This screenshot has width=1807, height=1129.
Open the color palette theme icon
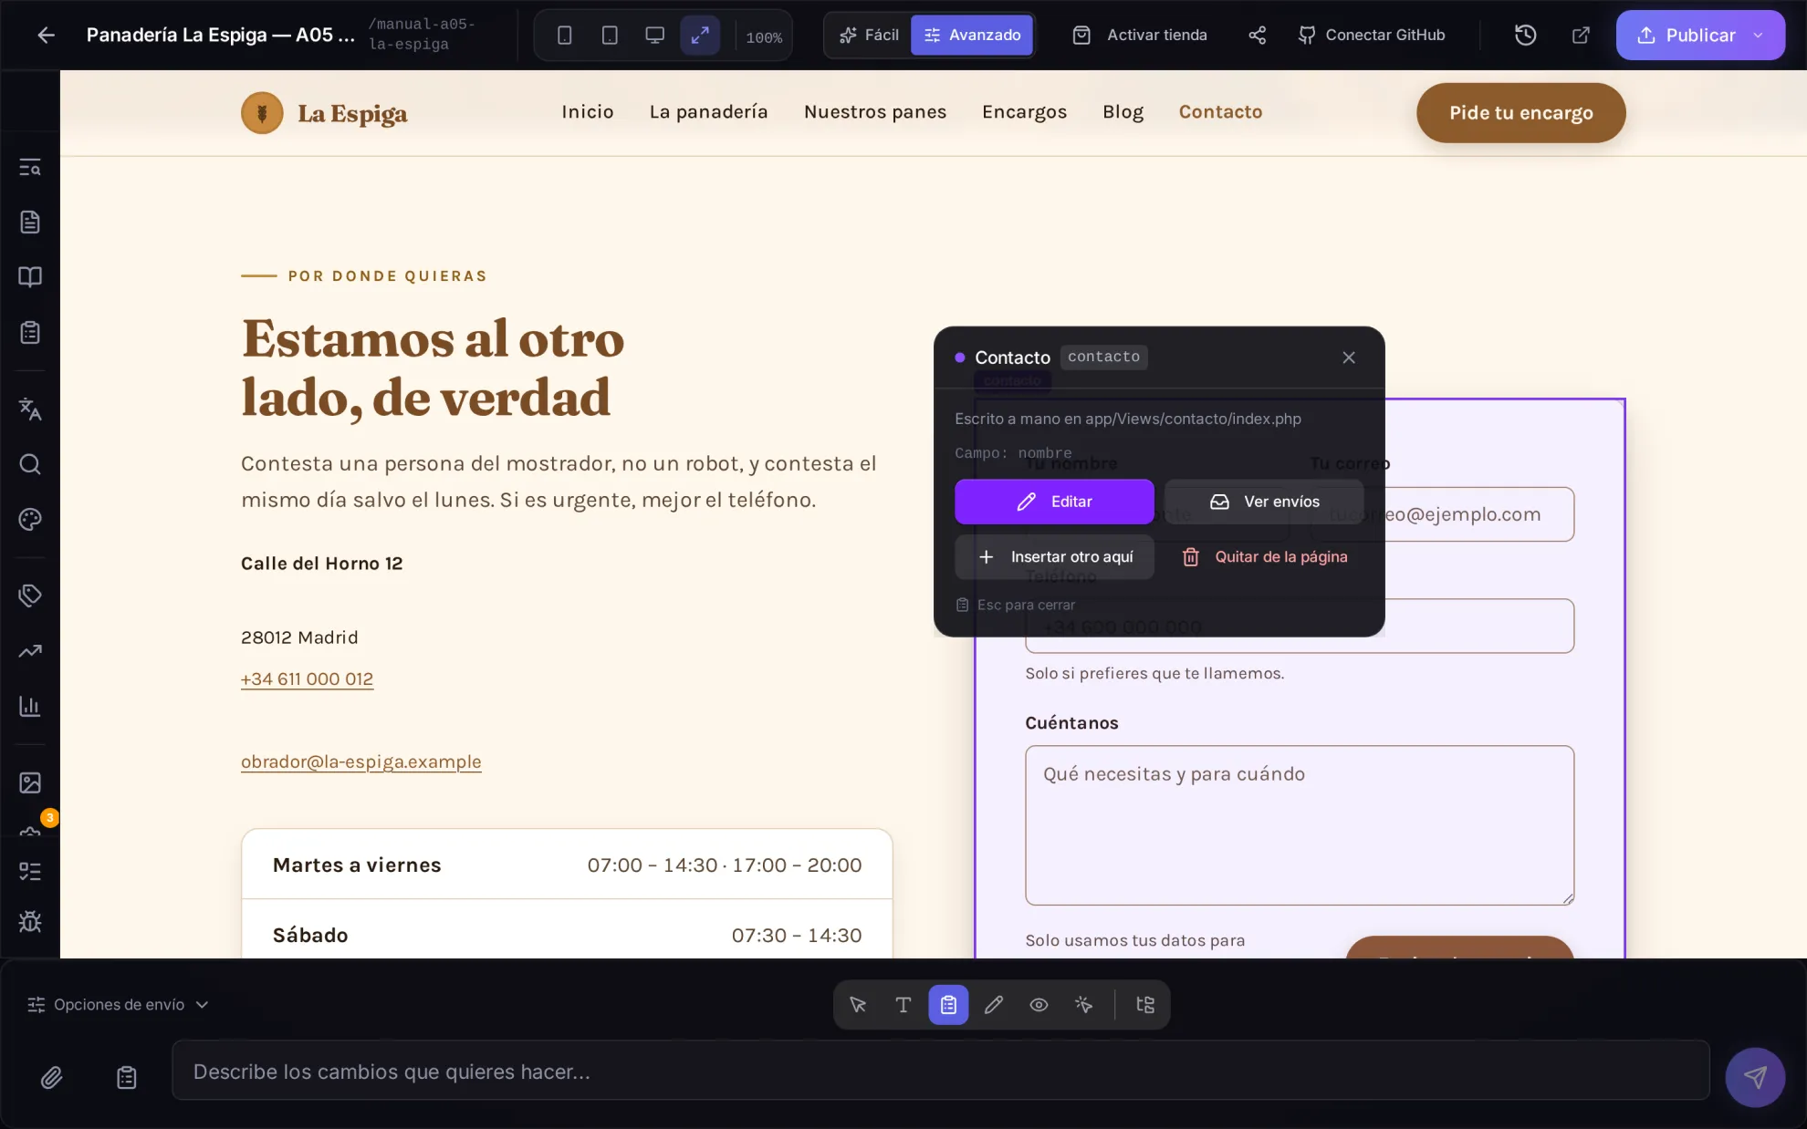point(30,519)
